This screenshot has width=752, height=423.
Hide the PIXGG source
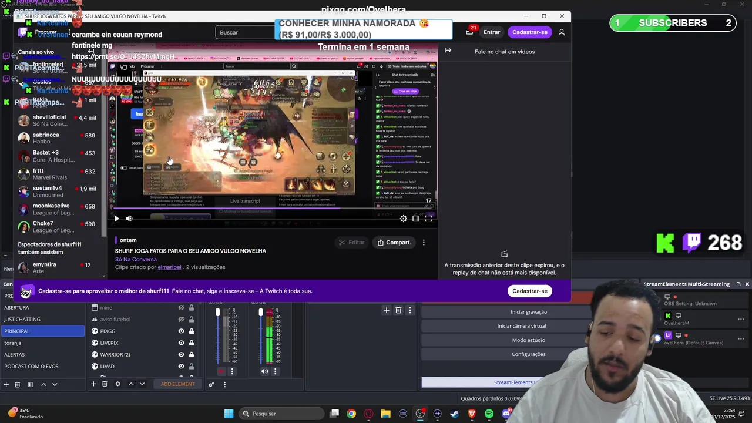[181, 331]
